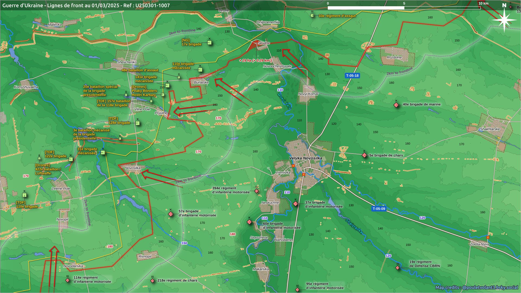Select the T-05-18 road shield
The image size is (521, 293).
click(352, 76)
